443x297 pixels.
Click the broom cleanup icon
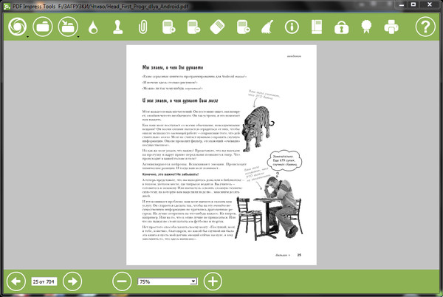click(267, 28)
